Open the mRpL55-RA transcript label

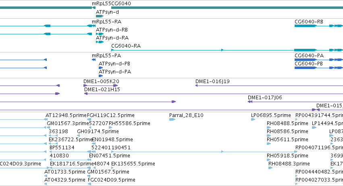pyautogui.click(x=106, y=21)
